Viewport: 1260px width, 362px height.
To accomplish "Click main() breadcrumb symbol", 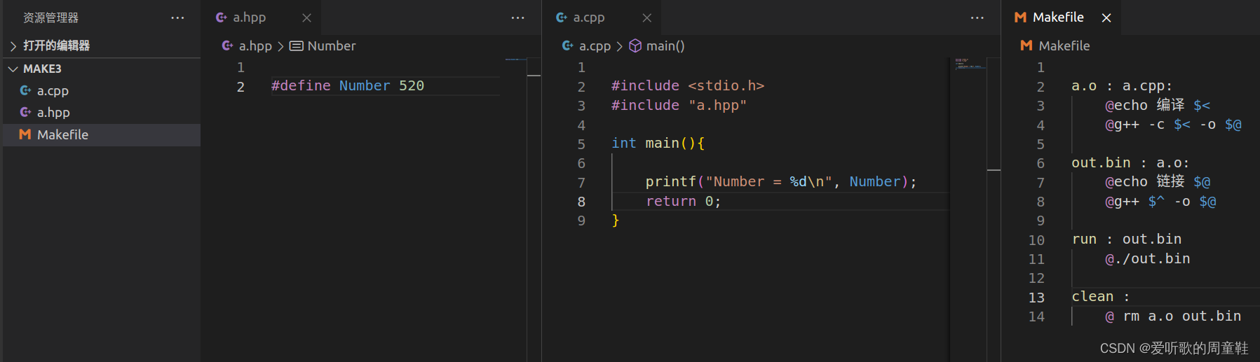I will pyautogui.click(x=665, y=46).
